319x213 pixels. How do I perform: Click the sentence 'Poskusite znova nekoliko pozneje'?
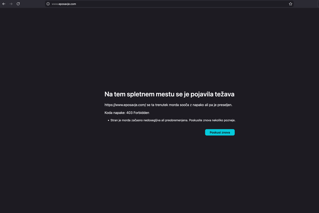(212, 120)
